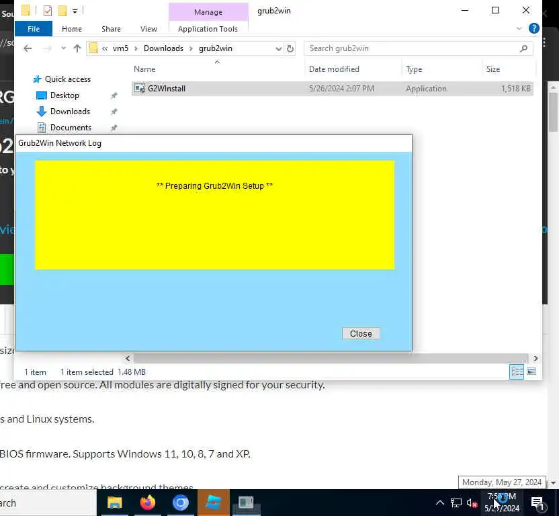Switch to the Details view layout

[517, 372]
